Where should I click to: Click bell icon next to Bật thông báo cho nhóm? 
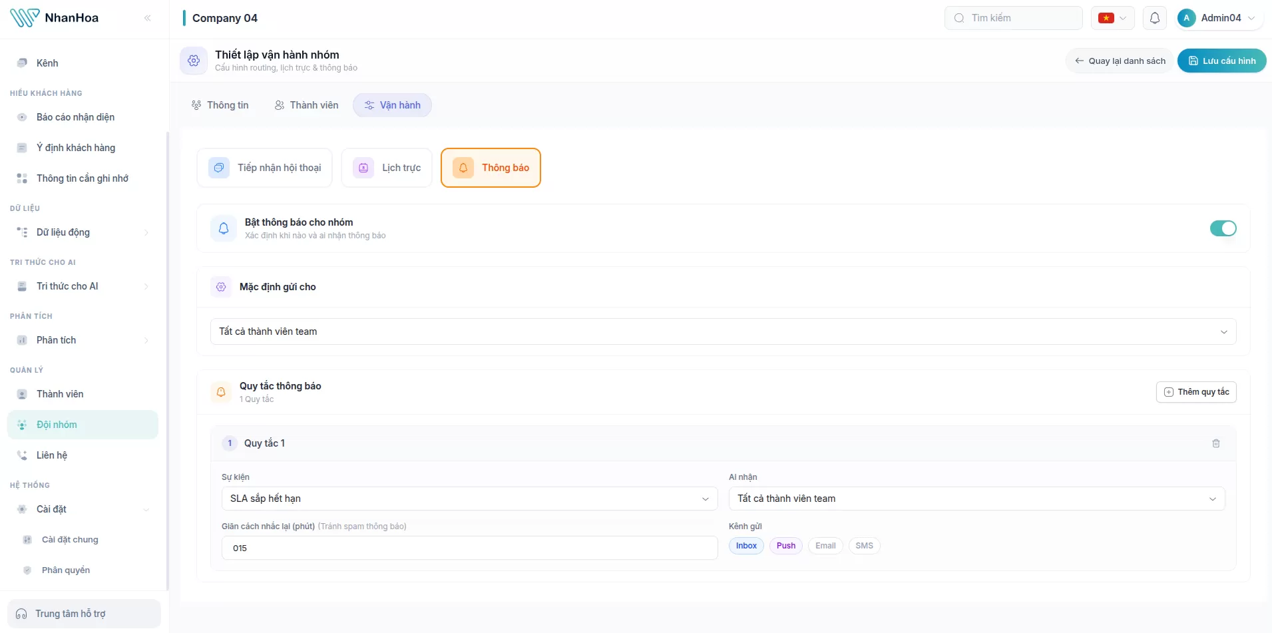pos(224,228)
